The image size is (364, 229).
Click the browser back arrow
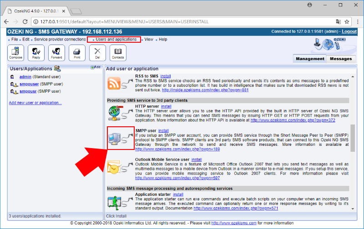click(6, 21)
